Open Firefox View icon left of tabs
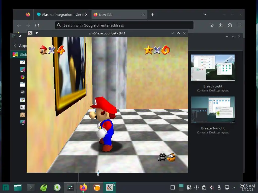 28,15
